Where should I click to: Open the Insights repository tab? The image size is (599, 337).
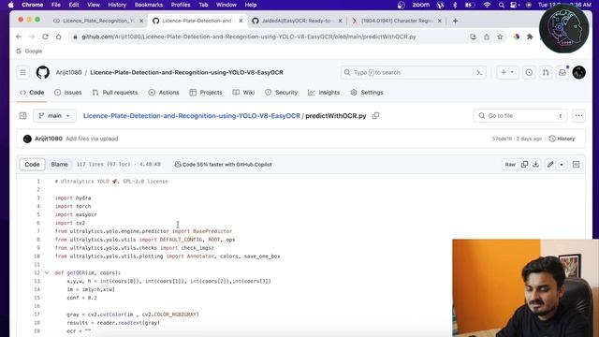[324, 93]
